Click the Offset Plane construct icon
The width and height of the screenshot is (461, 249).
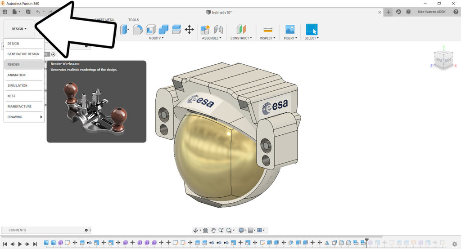[x=241, y=29]
